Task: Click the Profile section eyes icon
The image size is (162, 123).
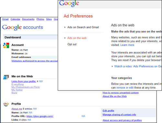Action: pos(6,104)
